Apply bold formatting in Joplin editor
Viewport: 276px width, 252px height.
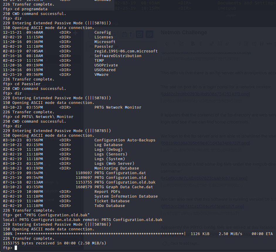[193, 44]
